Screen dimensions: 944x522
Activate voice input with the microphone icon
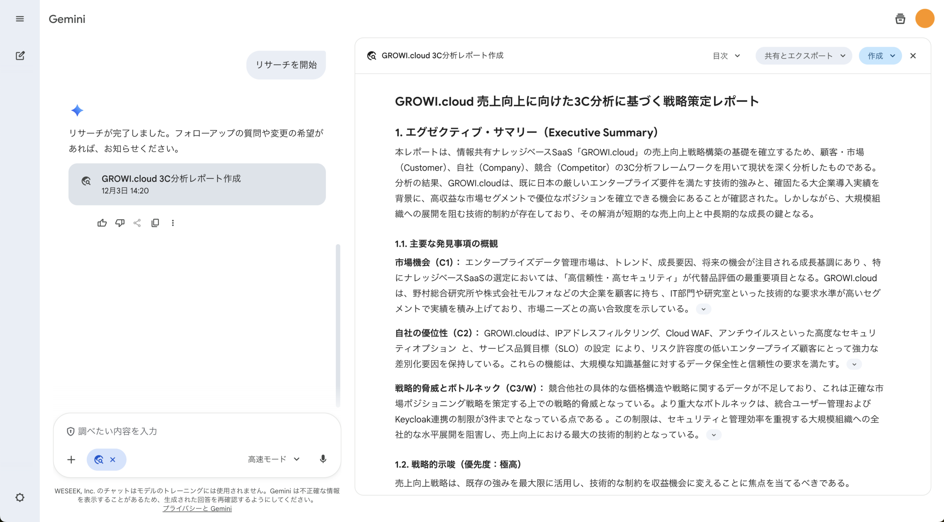click(323, 459)
